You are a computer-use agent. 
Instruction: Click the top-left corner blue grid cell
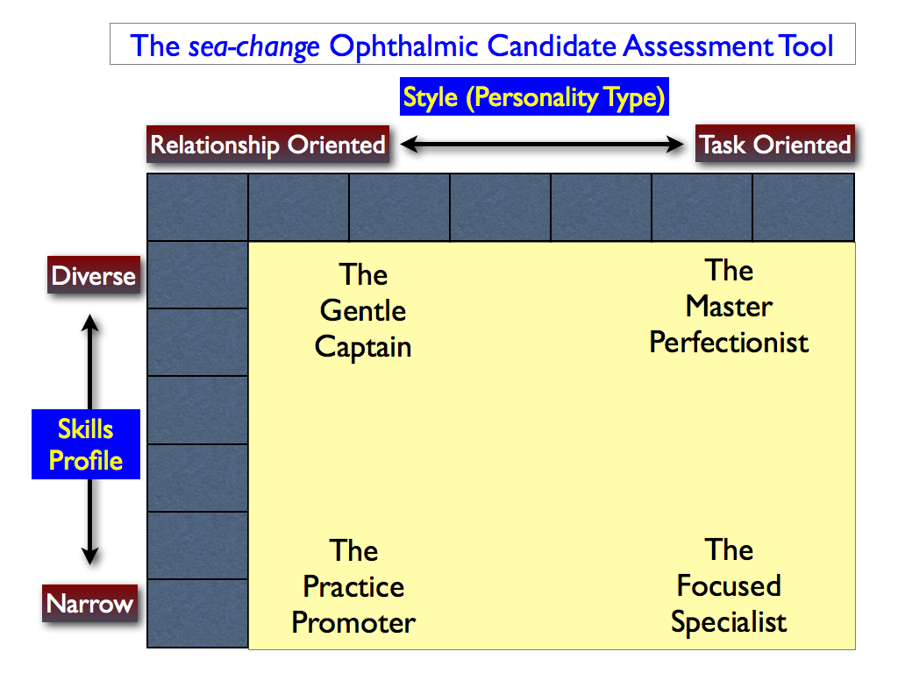197,207
